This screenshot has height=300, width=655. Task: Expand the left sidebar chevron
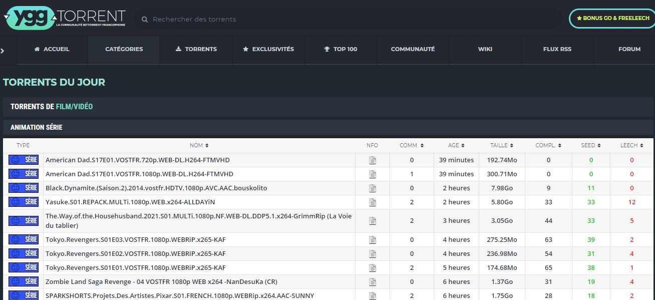click(x=3, y=51)
